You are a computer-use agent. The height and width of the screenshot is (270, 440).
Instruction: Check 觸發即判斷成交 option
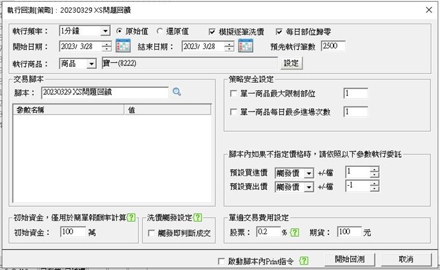coord(151,233)
